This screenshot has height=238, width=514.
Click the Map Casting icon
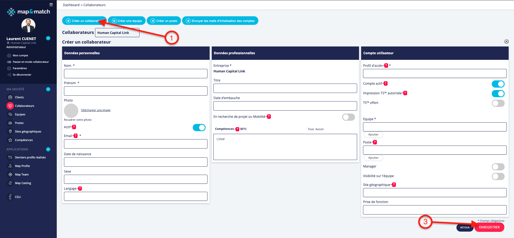[10, 183]
